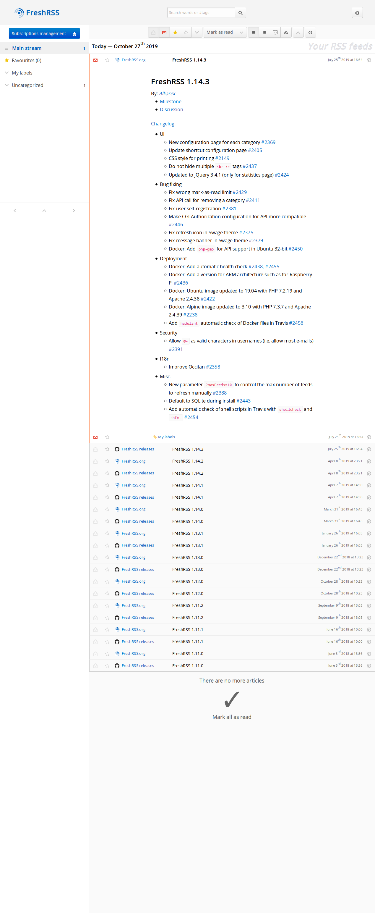
Task: Open issue link #2456
Action: pyautogui.click(x=296, y=323)
